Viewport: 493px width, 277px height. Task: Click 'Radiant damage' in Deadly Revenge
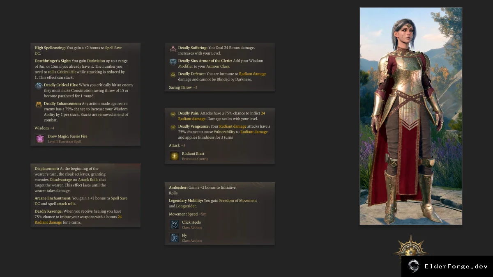(x=48, y=222)
